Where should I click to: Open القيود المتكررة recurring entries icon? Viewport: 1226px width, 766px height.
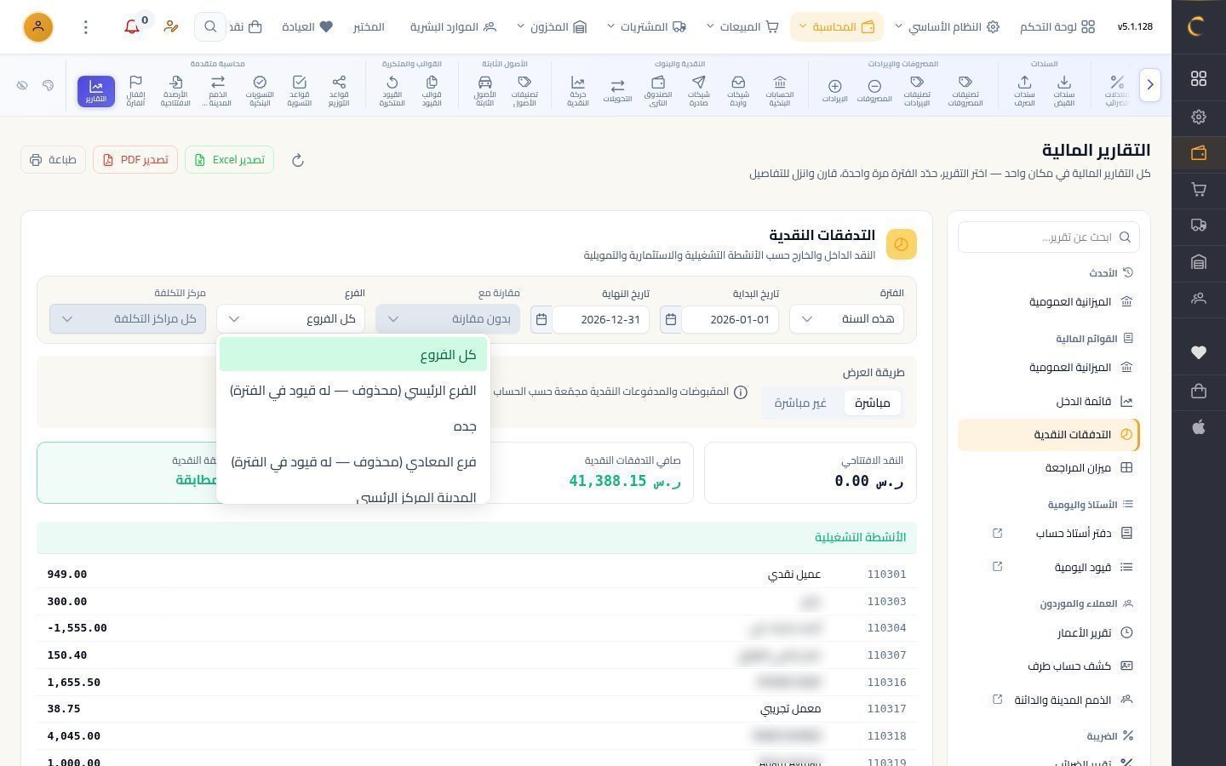tap(392, 90)
